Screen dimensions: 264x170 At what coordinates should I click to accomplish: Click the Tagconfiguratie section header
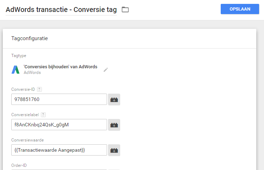30,38
